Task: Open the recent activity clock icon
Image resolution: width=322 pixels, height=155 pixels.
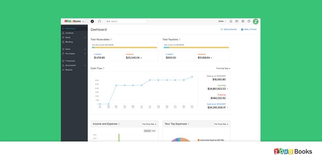Action: pyautogui.click(x=99, y=21)
